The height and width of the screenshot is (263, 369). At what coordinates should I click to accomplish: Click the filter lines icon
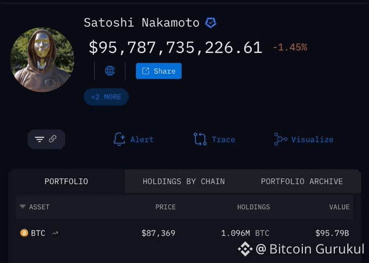tap(40, 139)
